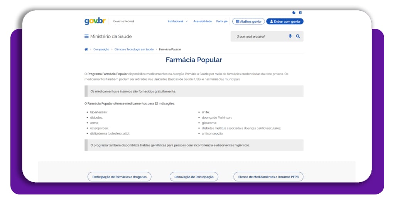395x206 pixels.
Task: Go to Composição breadcrumb link
Action: click(101, 50)
